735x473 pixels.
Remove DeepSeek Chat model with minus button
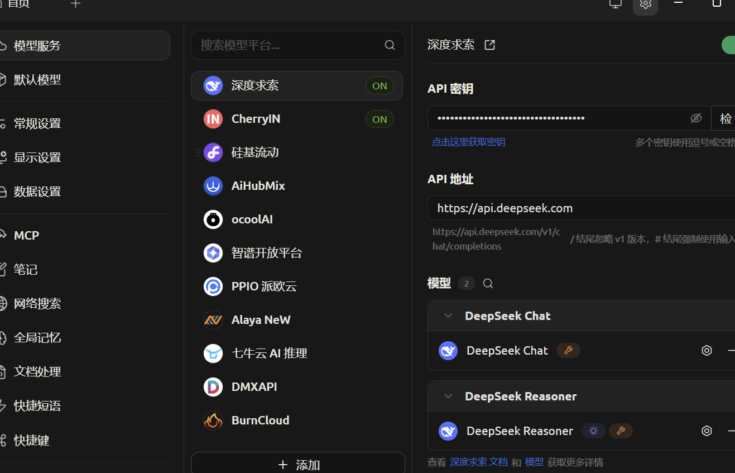(731, 351)
